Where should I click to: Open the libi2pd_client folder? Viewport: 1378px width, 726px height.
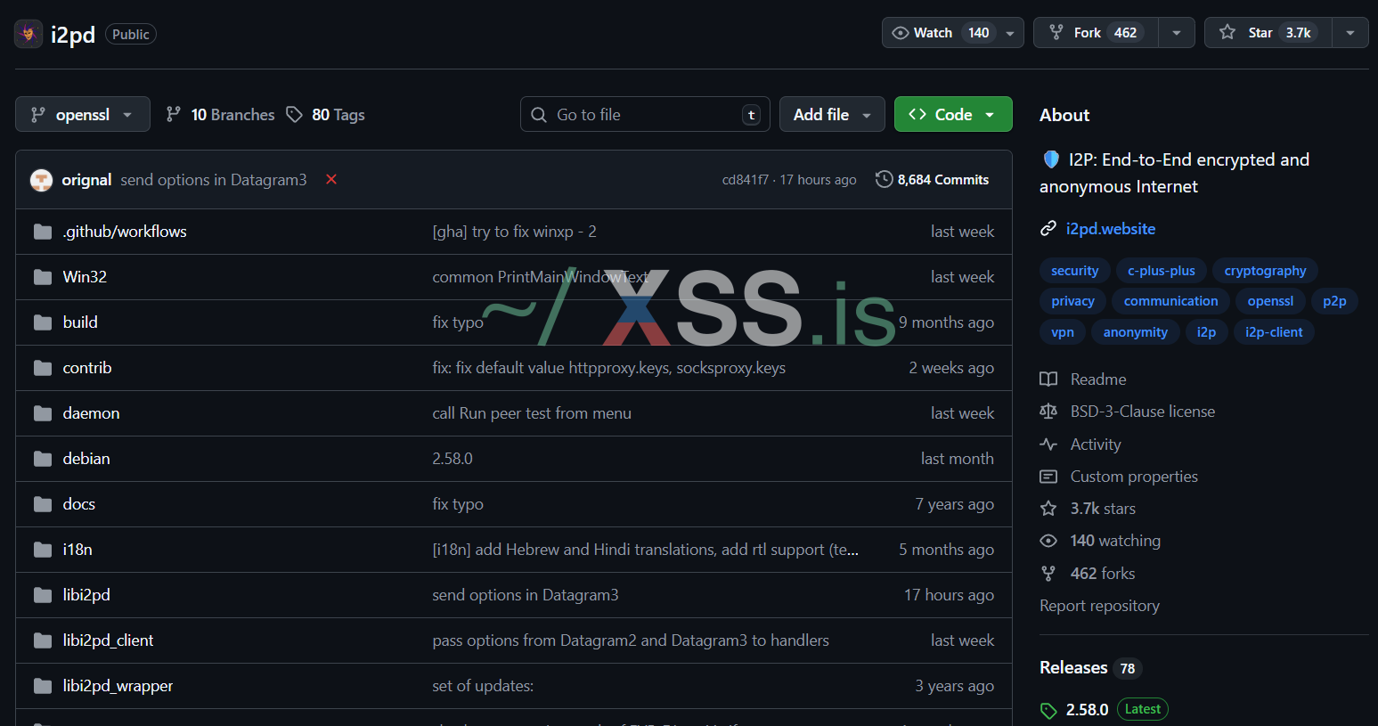[x=108, y=640]
